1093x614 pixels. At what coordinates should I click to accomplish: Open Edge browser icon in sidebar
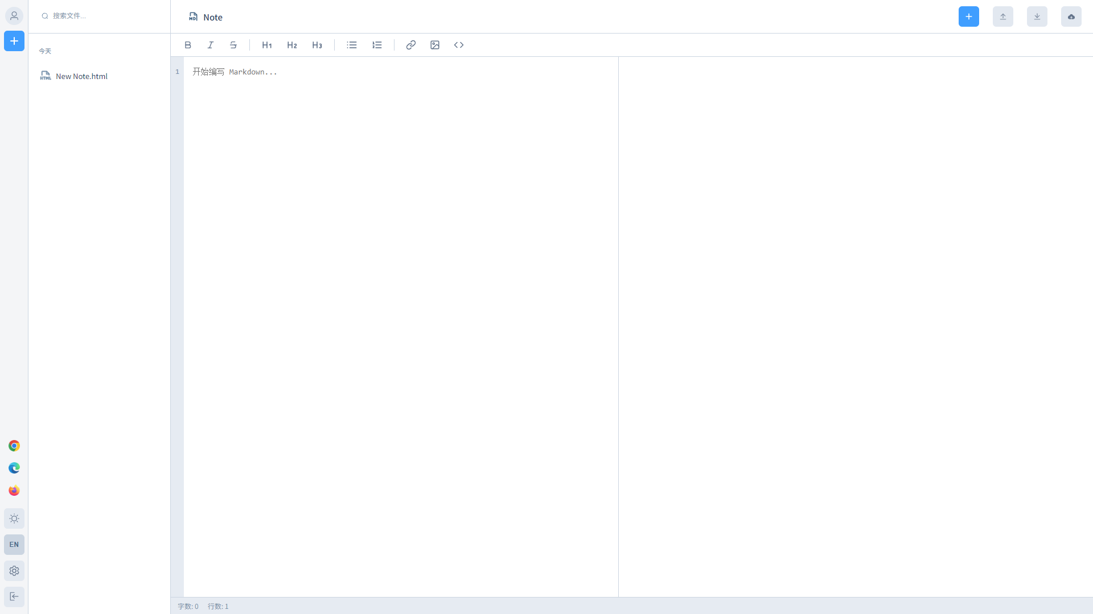[x=14, y=468]
